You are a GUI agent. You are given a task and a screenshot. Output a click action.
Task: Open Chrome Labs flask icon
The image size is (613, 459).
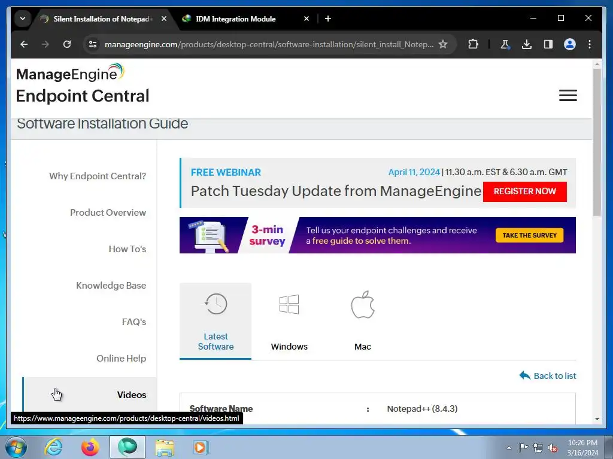[x=505, y=44]
